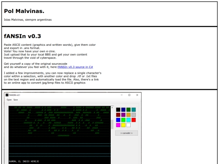
Task: Minimize the fANSIn v0.1 window
Action: [122, 95]
